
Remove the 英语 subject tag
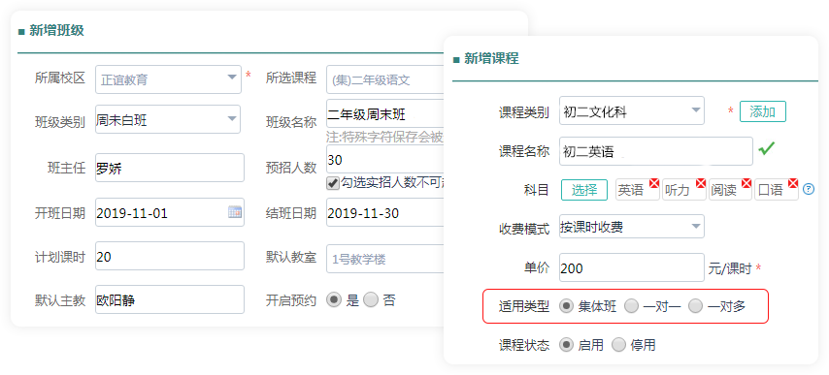point(654,183)
